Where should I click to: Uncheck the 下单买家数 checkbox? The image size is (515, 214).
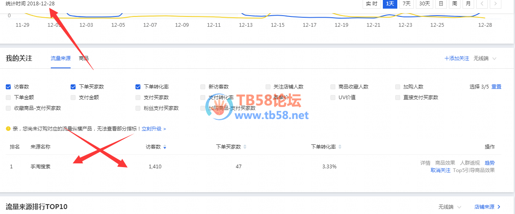click(x=73, y=87)
